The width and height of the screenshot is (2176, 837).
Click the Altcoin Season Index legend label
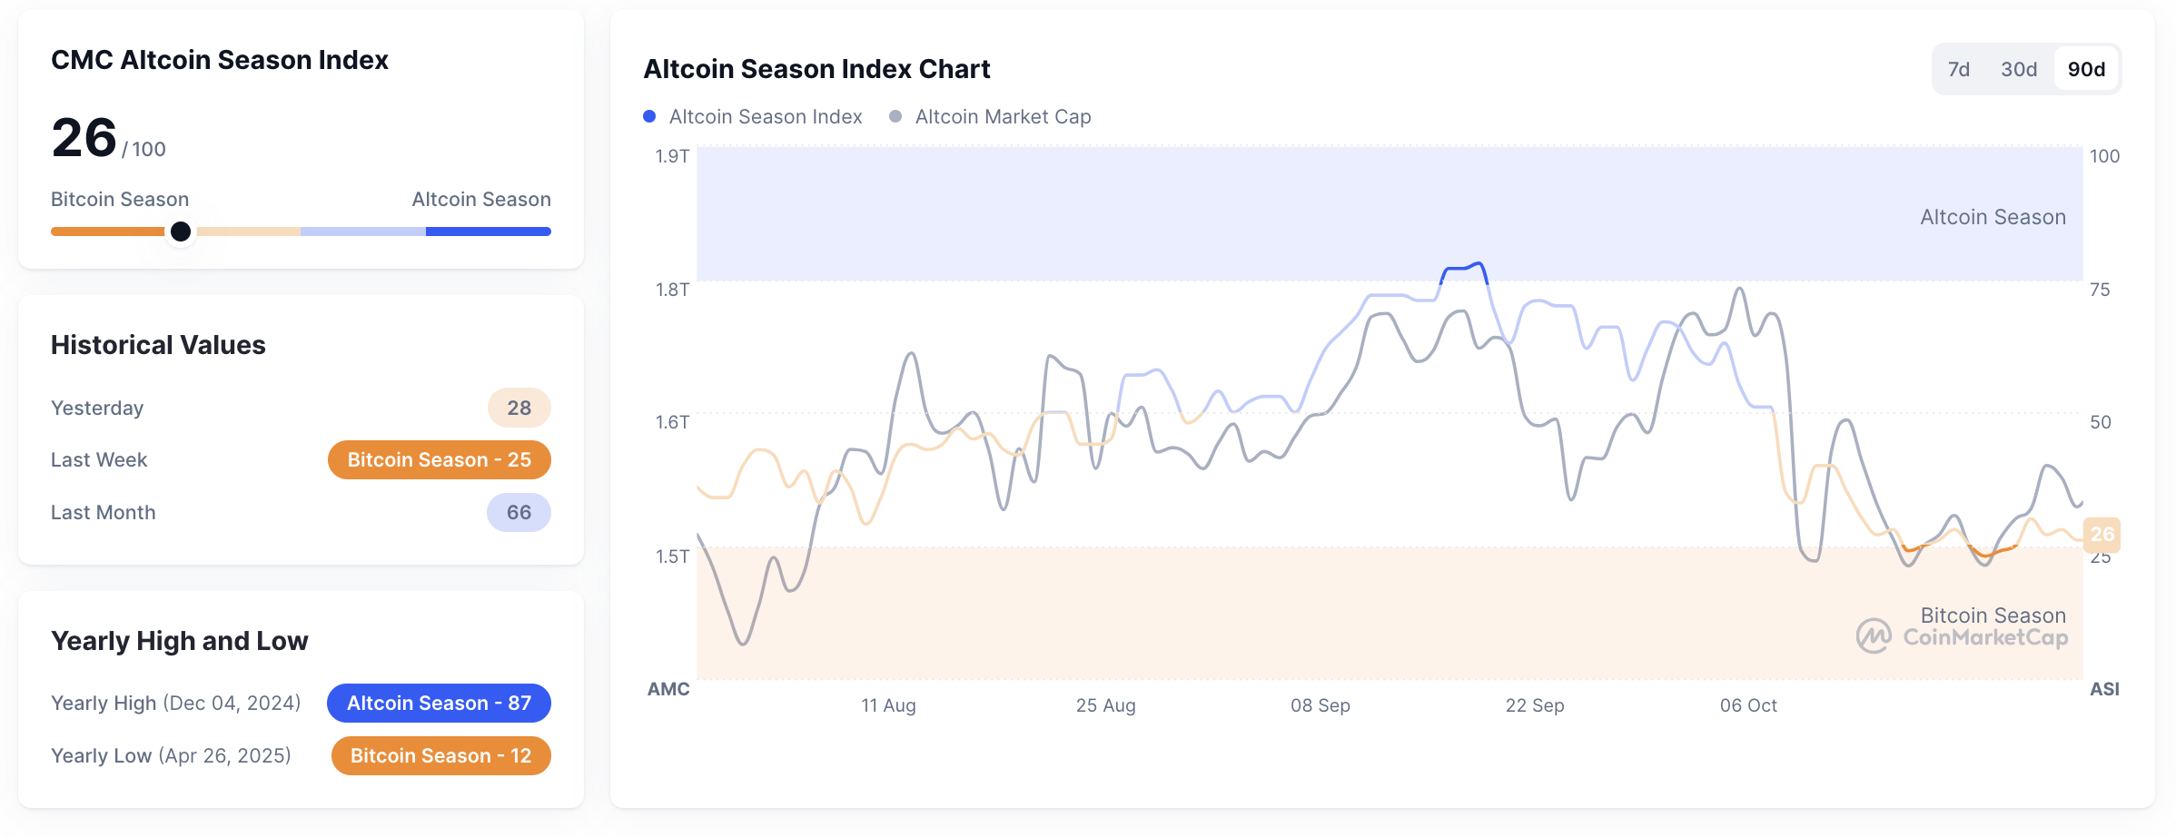pyautogui.click(x=765, y=117)
